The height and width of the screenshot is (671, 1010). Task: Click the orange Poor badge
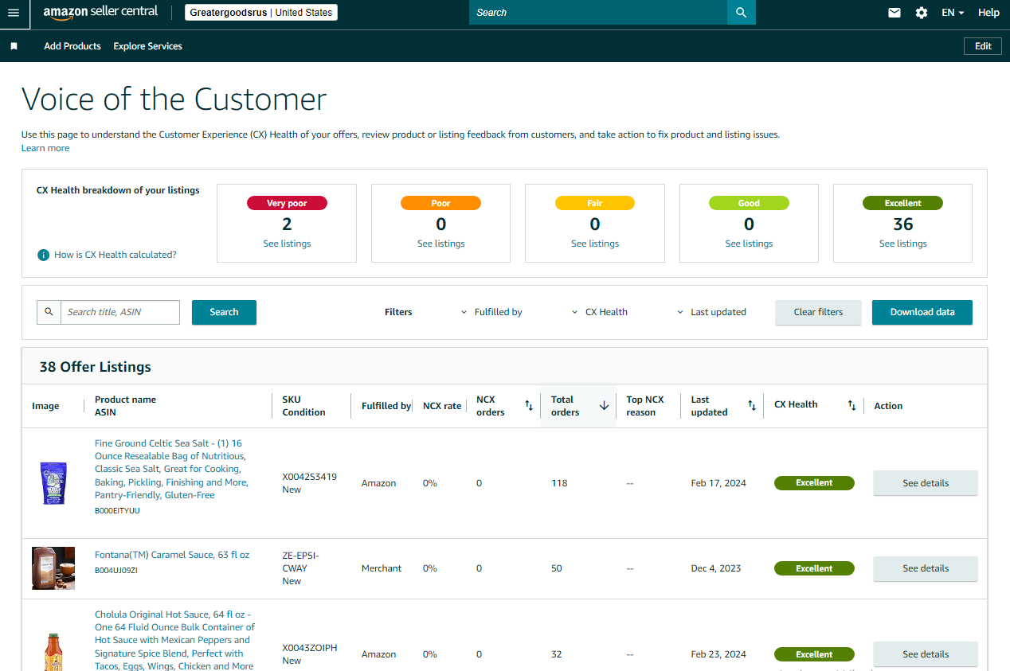pyautogui.click(x=440, y=203)
